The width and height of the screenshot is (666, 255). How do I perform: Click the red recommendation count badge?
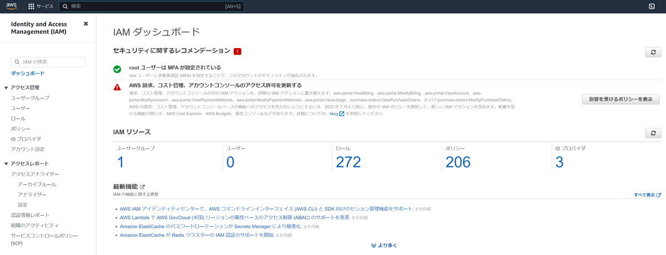click(238, 51)
